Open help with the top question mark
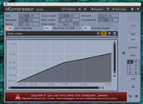Viewport: 143px width, 104px height. coord(138,9)
